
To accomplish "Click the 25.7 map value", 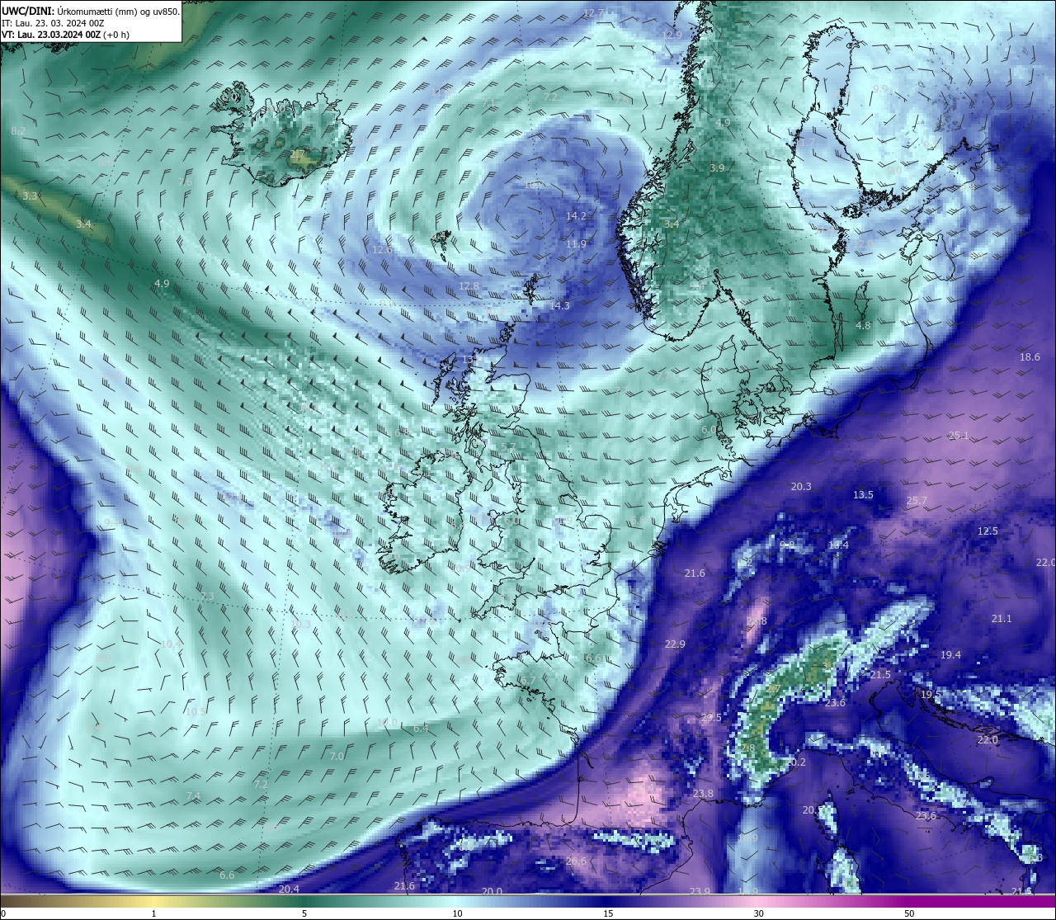I will 917,500.
